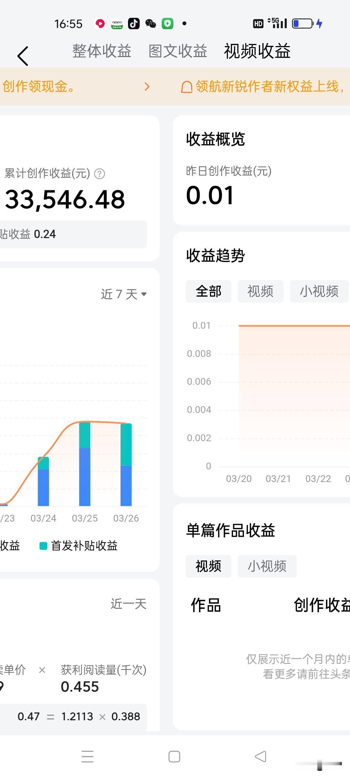Tap the 5G signal indicator
Viewport: 350px width, 778px height.
point(278,23)
